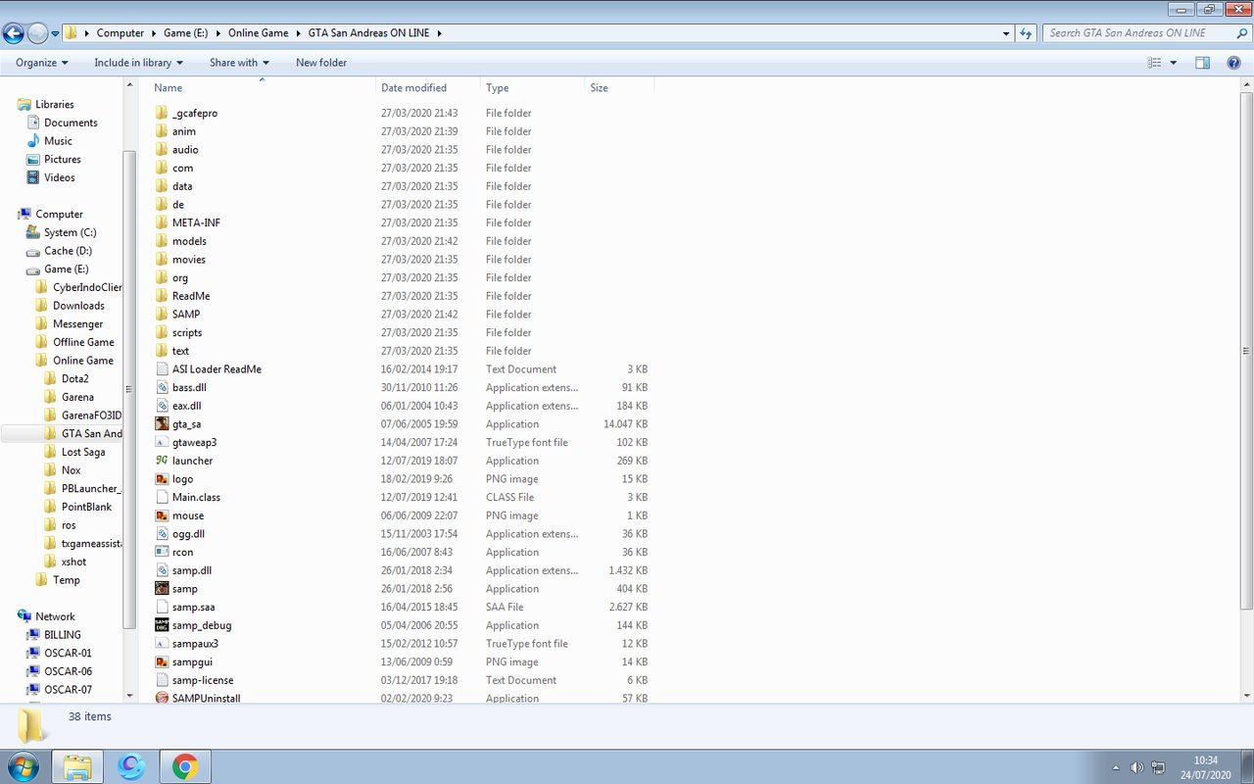The height and width of the screenshot is (784, 1254).
Task: Click the navigation pane scrollbar
Action: click(x=129, y=390)
